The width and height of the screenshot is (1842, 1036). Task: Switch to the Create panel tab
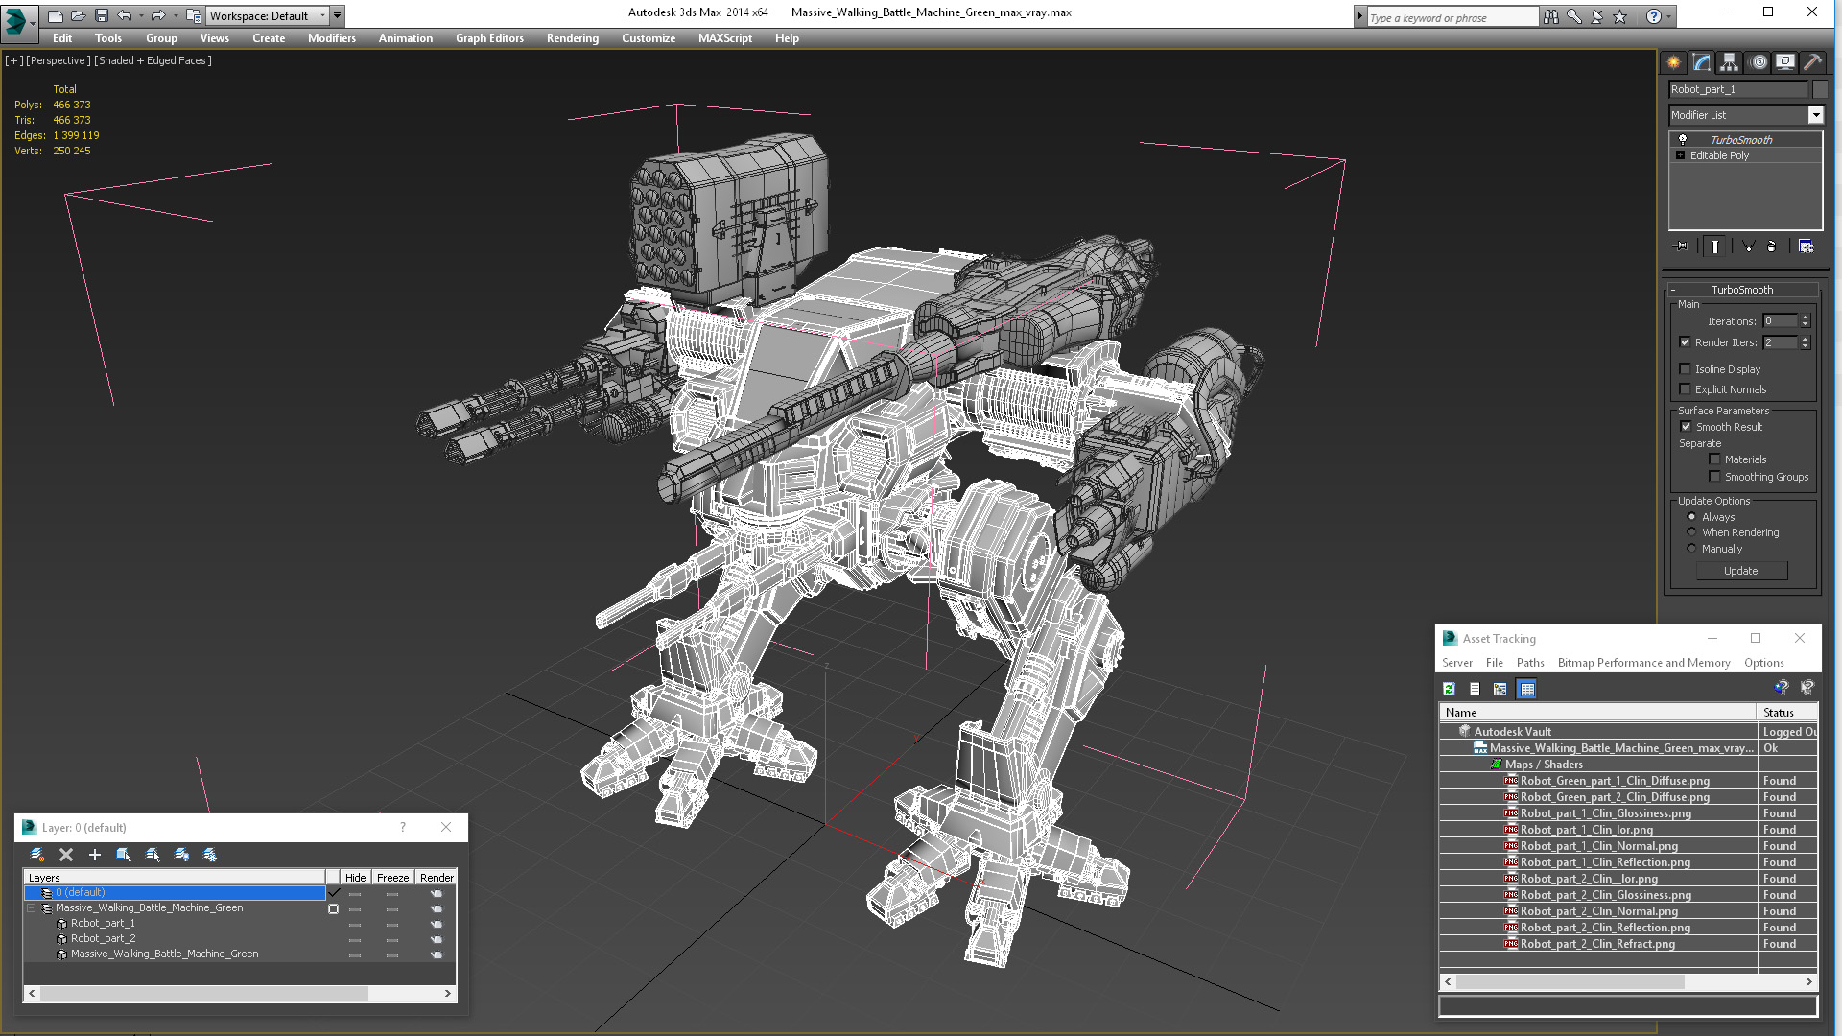coord(1674,62)
